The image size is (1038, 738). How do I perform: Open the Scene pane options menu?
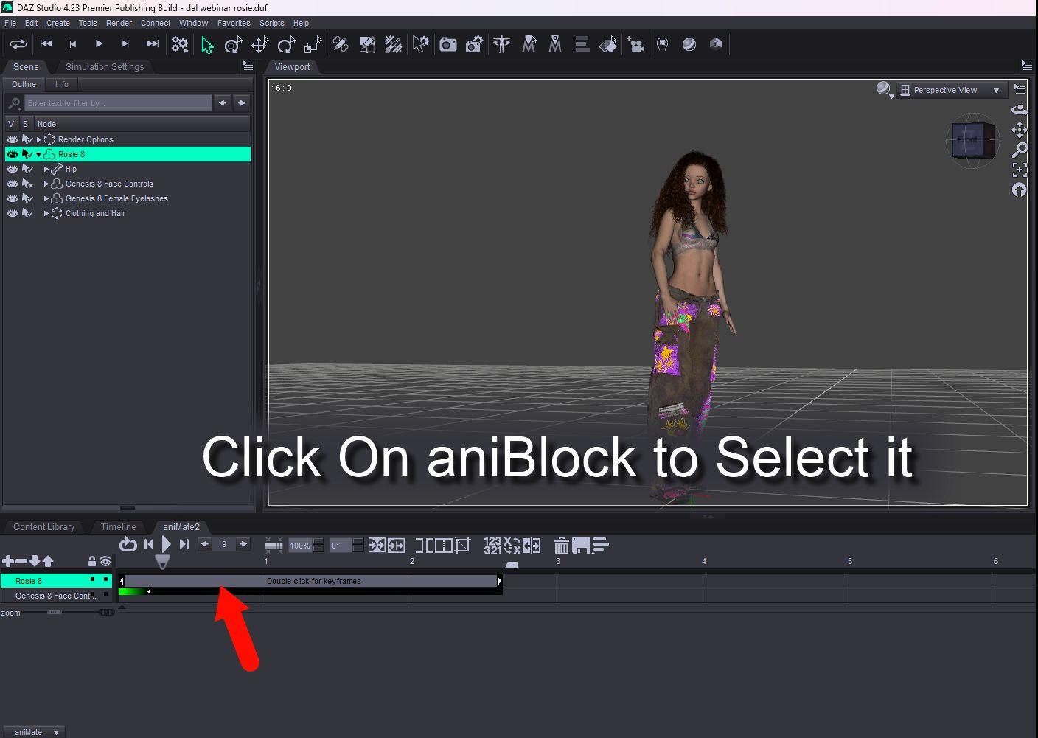(248, 66)
